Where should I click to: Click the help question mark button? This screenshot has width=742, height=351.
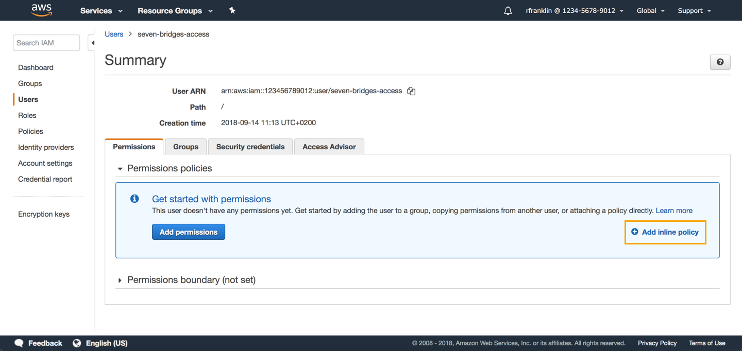point(720,62)
